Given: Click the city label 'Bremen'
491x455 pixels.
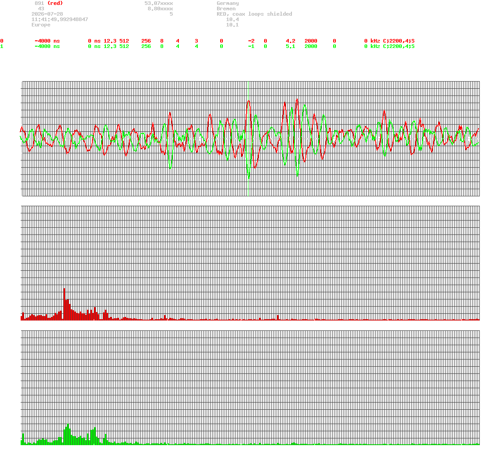Looking at the screenshot, I should click(x=226, y=9).
